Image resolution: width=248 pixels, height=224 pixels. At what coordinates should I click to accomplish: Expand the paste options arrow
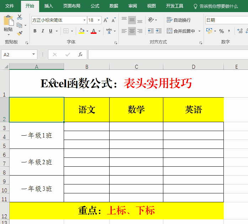[9, 35]
